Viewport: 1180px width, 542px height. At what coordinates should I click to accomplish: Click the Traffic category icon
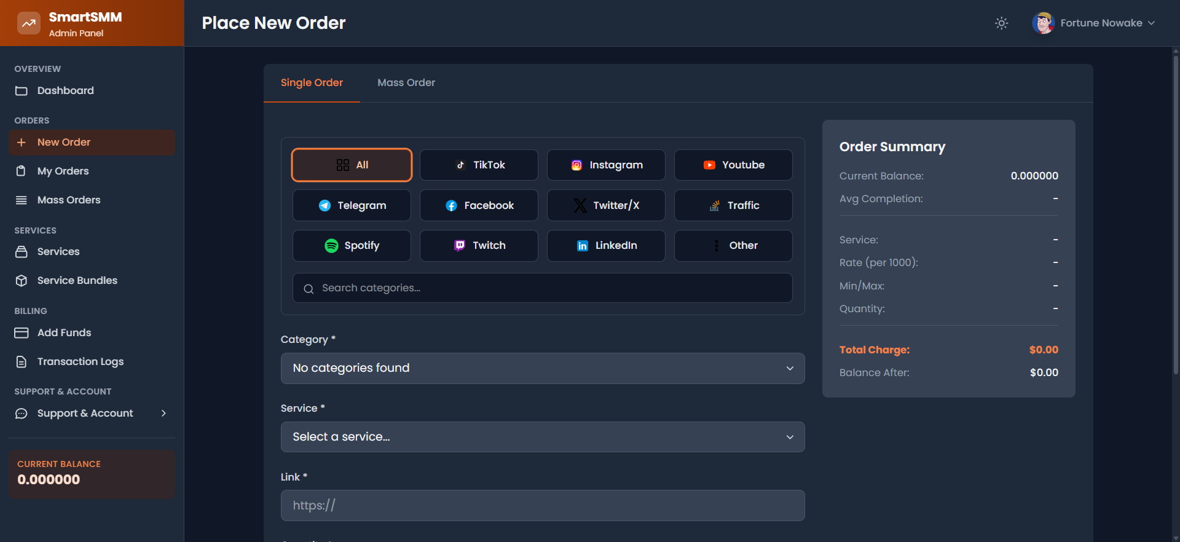pos(715,206)
